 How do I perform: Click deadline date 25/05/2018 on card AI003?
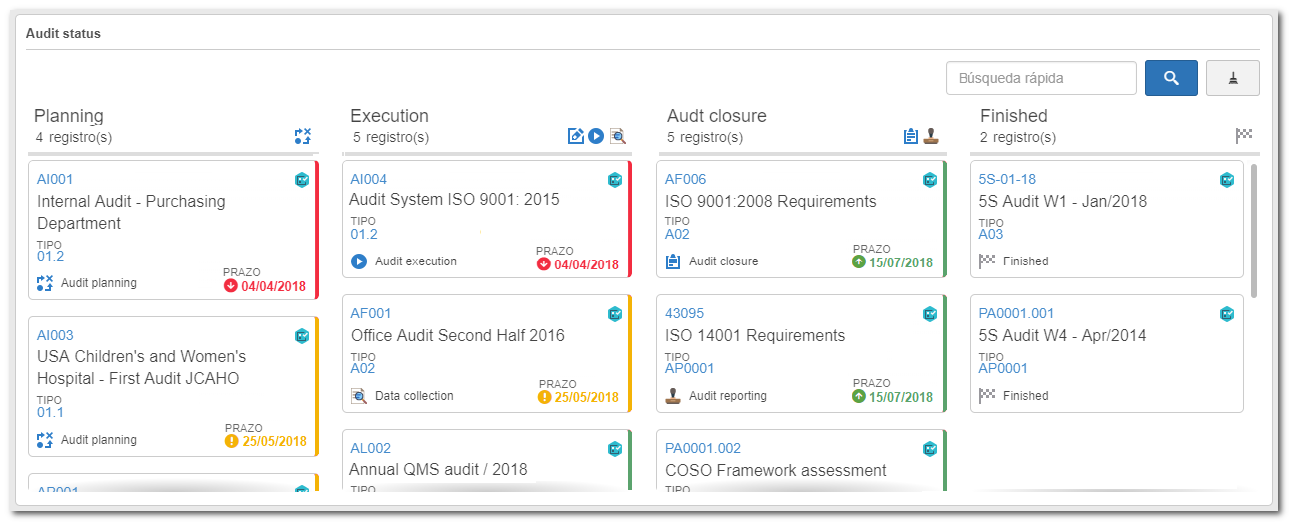[275, 441]
